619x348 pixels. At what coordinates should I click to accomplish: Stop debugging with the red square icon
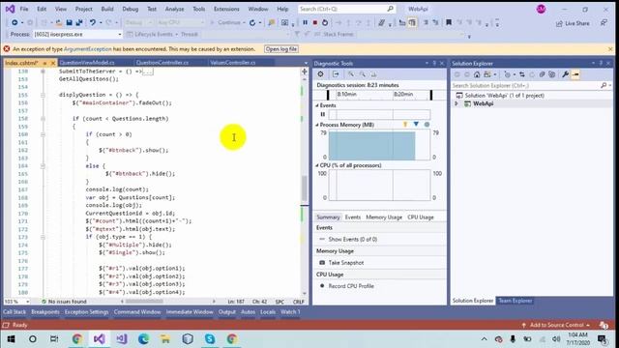(x=314, y=23)
